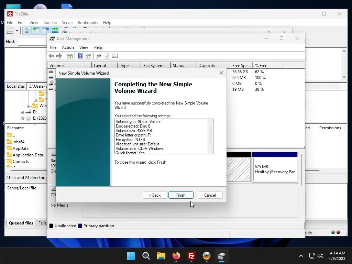Screen dimensions: 352x264
Task: Open Disk Management View menu
Action: coord(84,47)
